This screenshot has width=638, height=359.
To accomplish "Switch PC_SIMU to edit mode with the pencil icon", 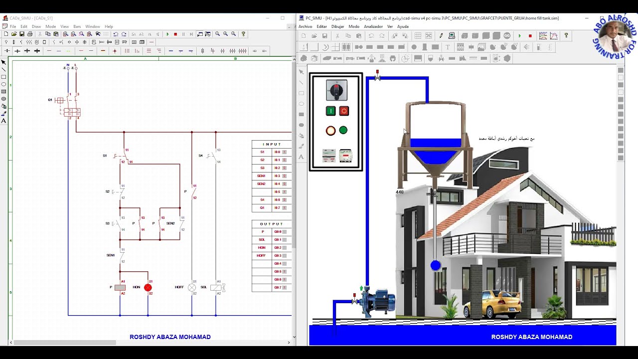I will coord(441,36).
